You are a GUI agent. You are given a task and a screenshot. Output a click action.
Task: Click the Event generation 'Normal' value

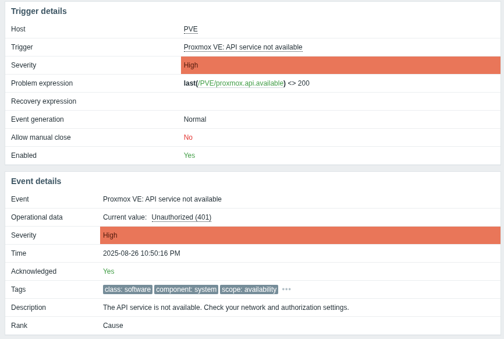point(195,119)
